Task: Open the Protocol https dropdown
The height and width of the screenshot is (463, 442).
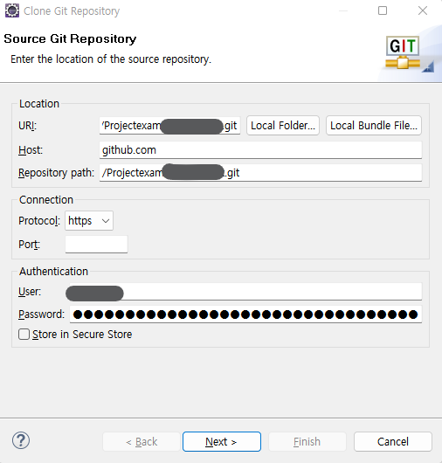Action: coord(89,220)
